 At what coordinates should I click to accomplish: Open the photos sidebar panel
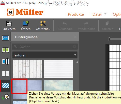[x=6, y=38]
